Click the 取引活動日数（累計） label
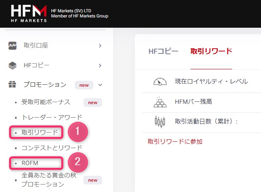Viewport: 261px width, 192px height. (x=206, y=121)
